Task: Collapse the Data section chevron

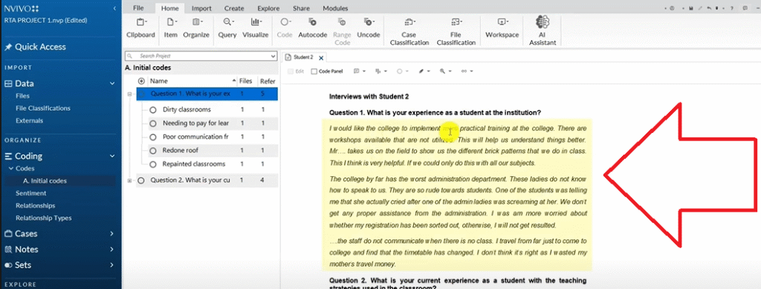Action: [112, 83]
